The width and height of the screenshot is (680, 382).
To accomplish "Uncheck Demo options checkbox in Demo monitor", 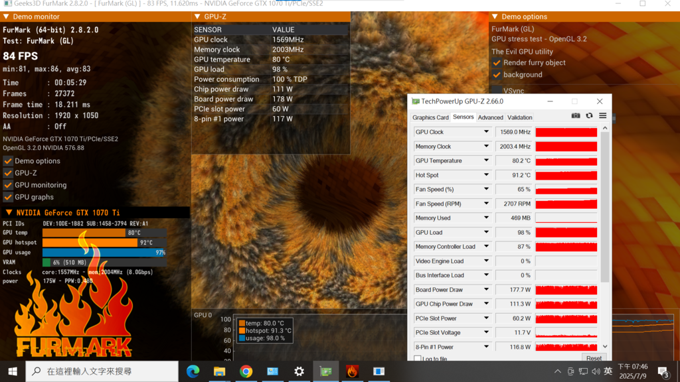I will tap(8, 160).
